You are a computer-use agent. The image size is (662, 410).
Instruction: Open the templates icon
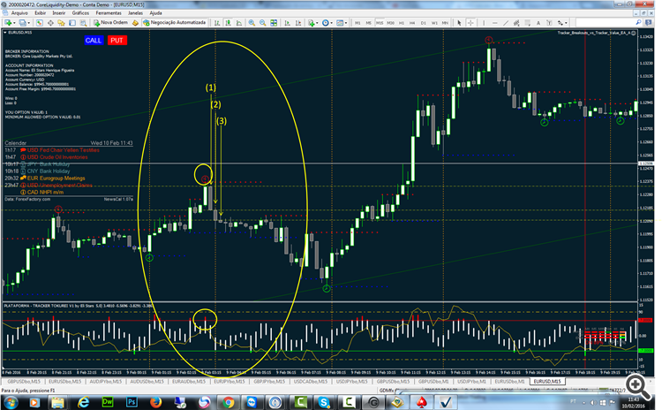[x=340, y=22]
